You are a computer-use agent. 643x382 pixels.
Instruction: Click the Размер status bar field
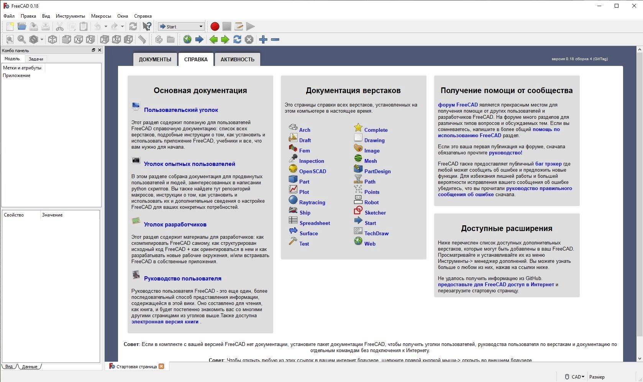tap(597, 377)
